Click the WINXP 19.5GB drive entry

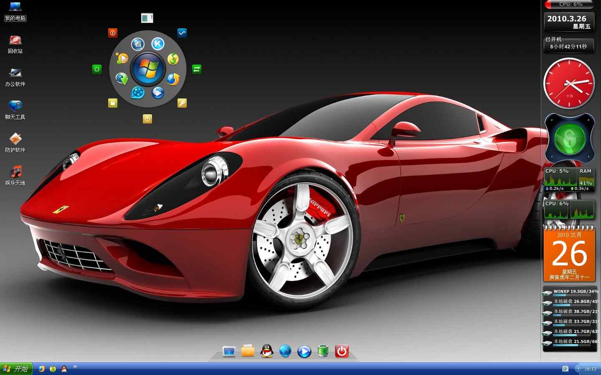(571, 292)
